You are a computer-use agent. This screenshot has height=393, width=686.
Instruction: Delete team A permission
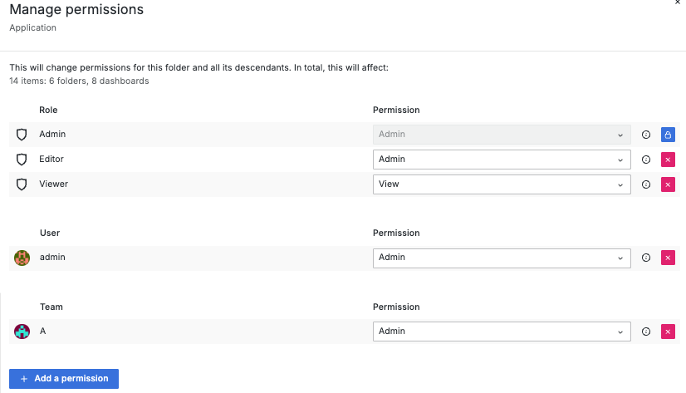668,332
